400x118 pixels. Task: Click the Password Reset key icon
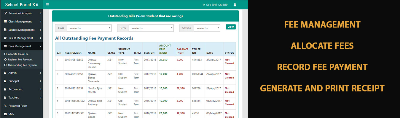coord(5,106)
